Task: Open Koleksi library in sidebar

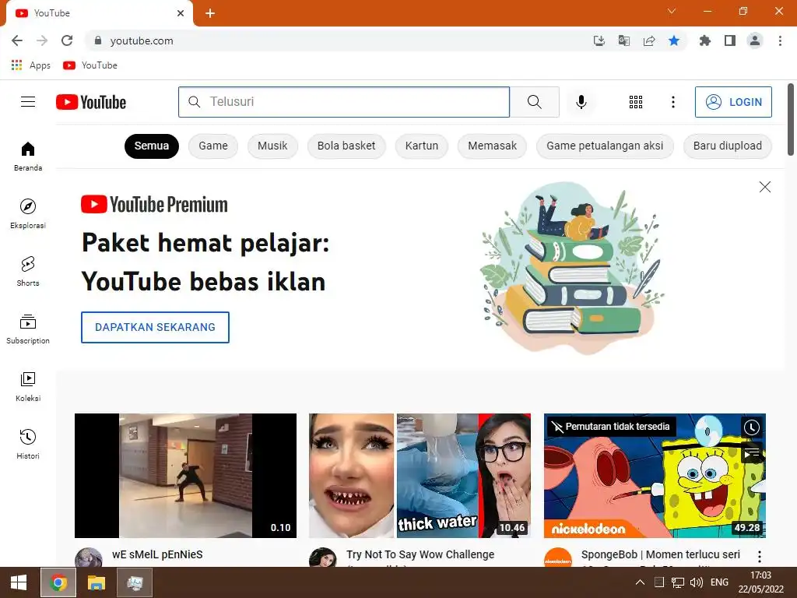Action: click(x=28, y=386)
